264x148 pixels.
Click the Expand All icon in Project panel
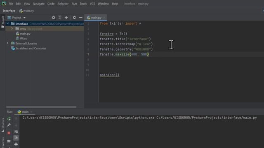point(60,18)
